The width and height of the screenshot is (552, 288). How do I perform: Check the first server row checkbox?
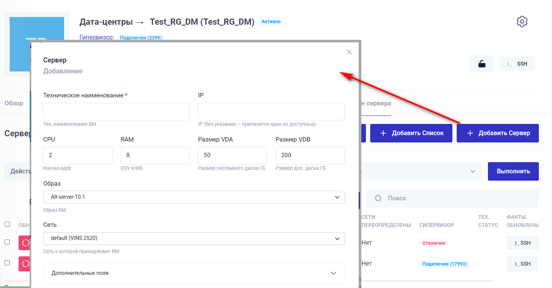pyautogui.click(x=7, y=242)
